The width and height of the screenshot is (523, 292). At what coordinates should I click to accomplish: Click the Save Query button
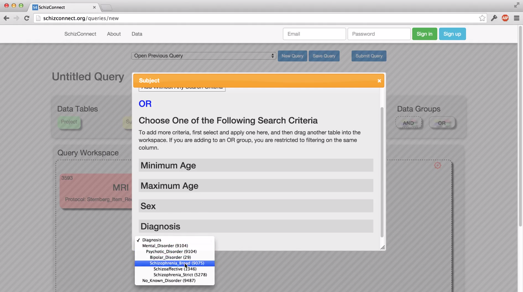point(324,56)
